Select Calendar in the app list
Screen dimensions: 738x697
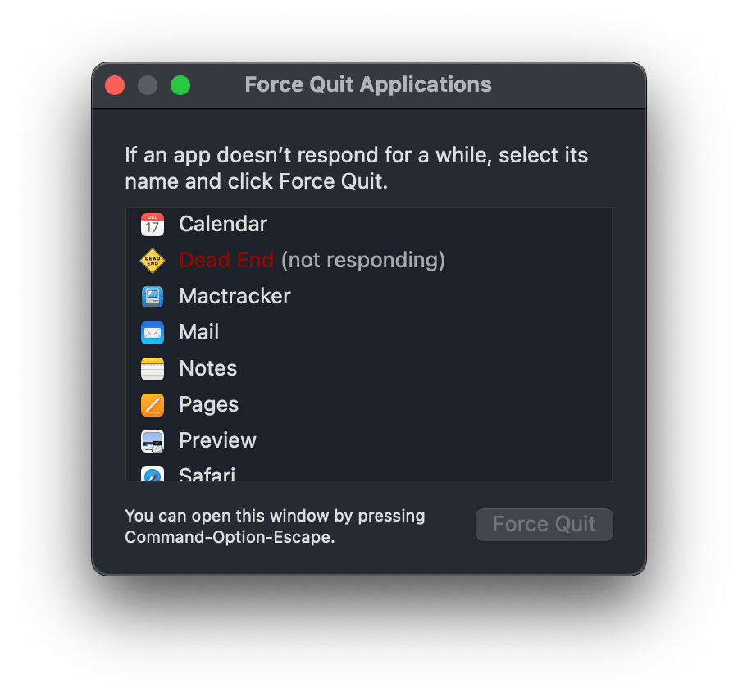[223, 224]
